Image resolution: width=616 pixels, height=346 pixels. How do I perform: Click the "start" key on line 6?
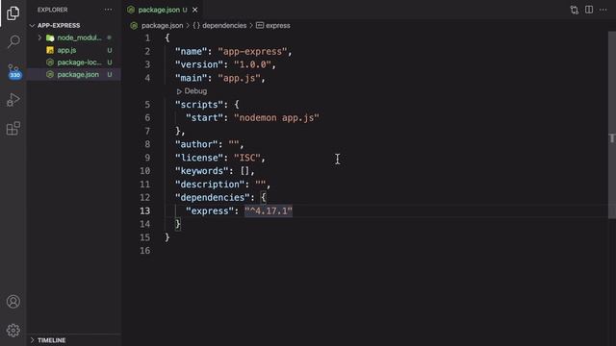(x=204, y=117)
